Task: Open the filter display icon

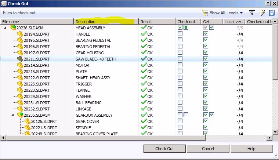Action: [252, 13]
